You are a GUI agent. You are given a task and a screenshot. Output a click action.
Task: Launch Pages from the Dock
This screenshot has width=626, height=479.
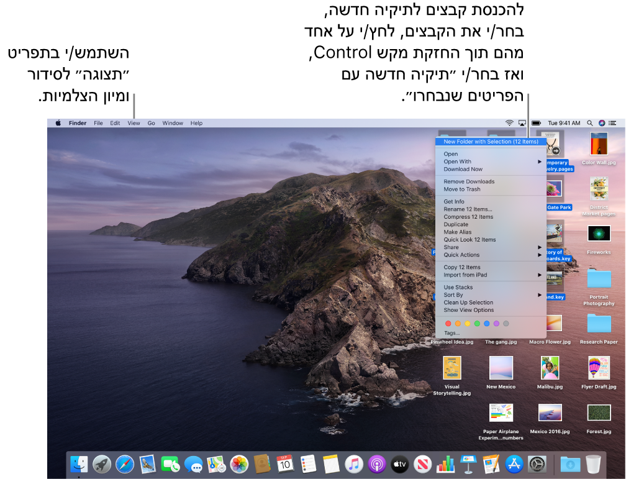pyautogui.click(x=491, y=464)
